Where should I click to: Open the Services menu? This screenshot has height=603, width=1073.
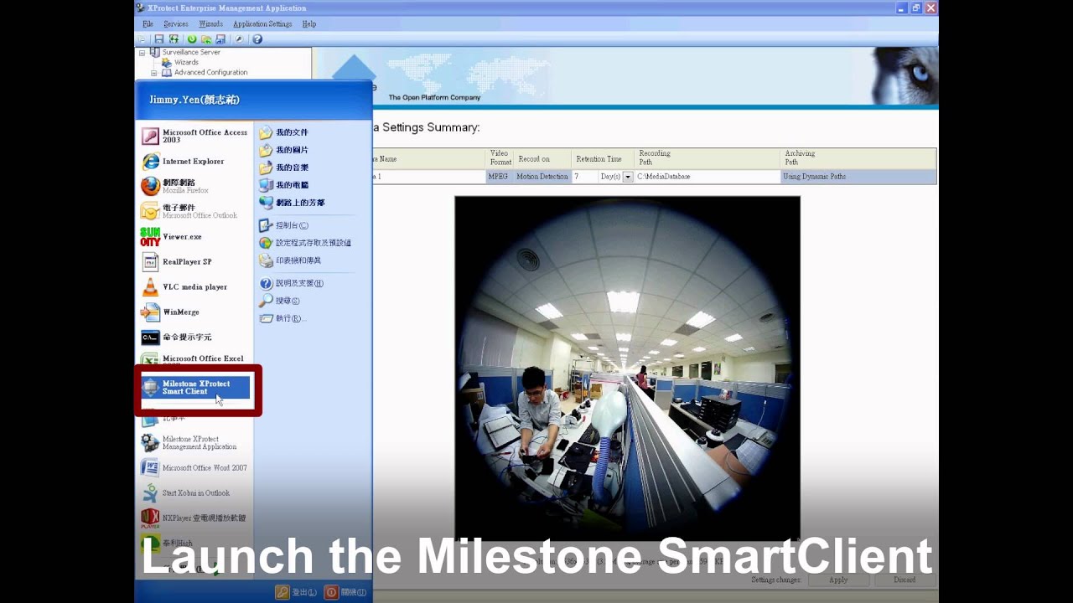point(176,24)
